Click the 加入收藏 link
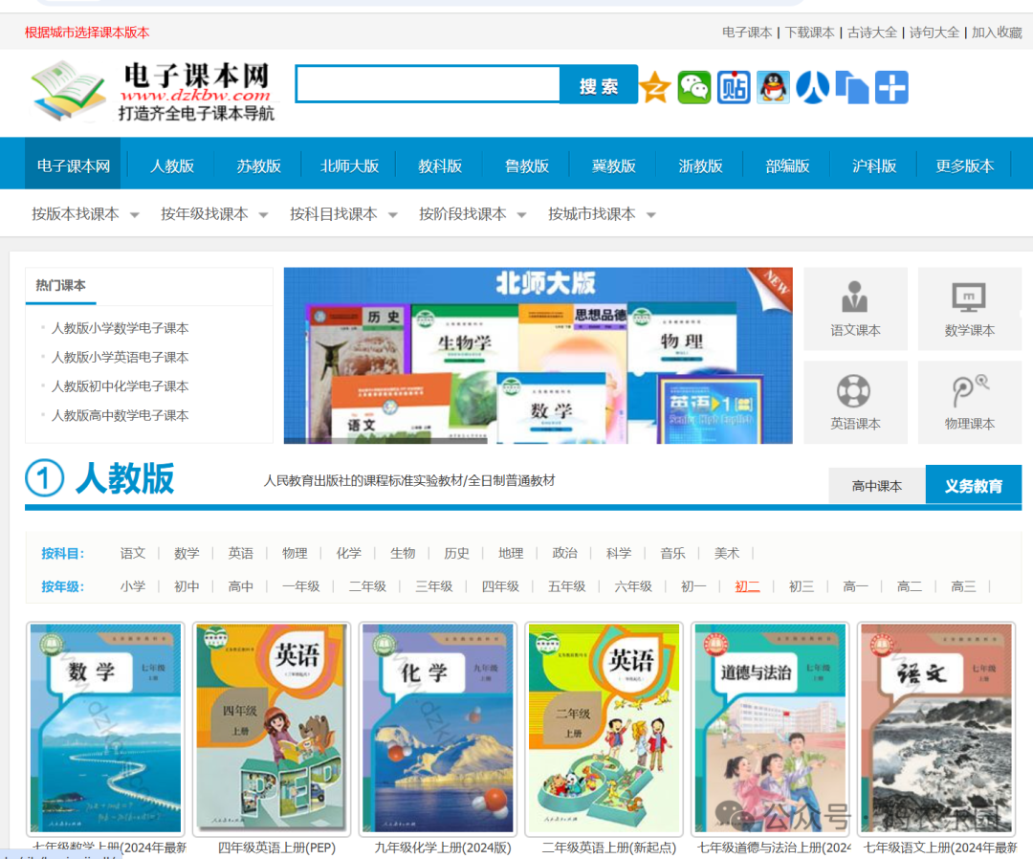The image size is (1033, 859). [997, 33]
